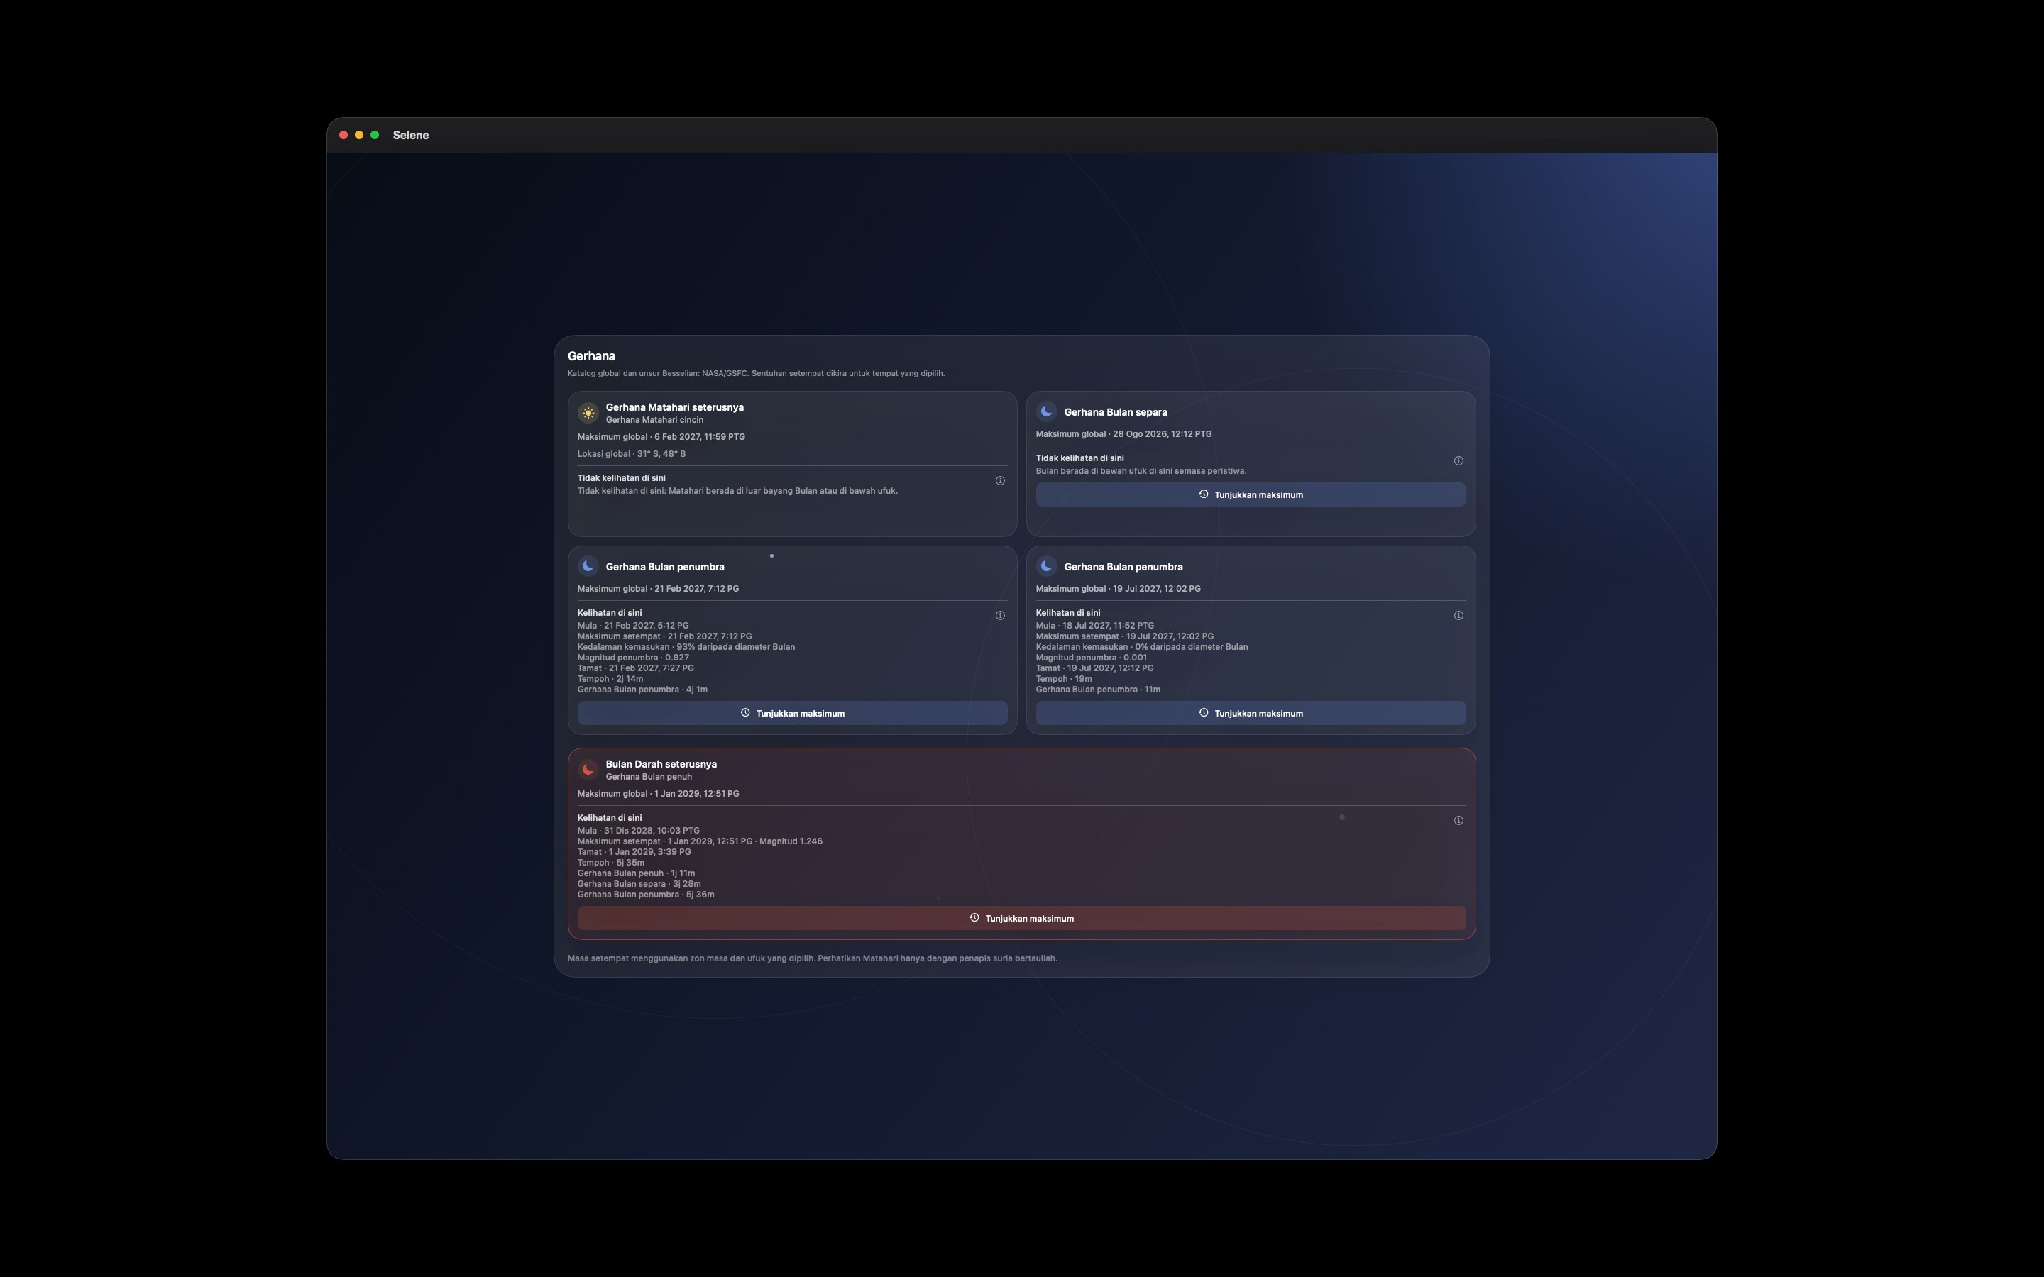
Task: Show maximum for the Bulan Darah eclipse
Action: point(1022,918)
